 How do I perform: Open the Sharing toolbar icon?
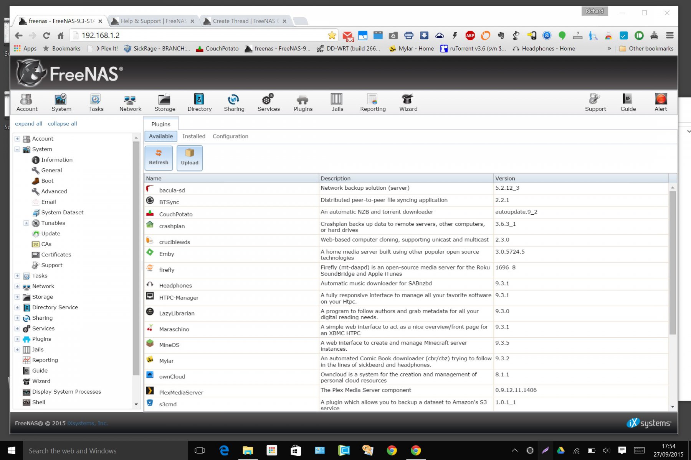[x=234, y=102]
